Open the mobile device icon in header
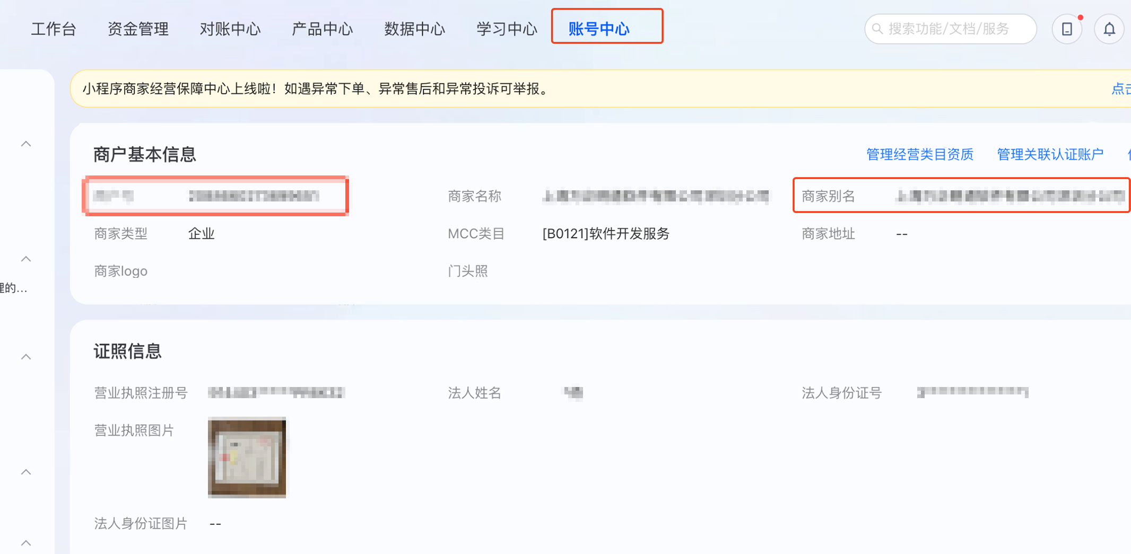This screenshot has height=554, width=1131. 1067,29
